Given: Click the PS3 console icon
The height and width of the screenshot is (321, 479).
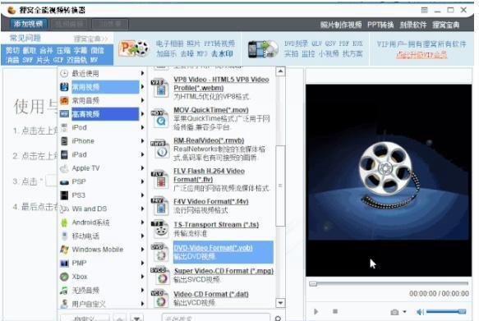Looking at the screenshot, I should 64,195.
